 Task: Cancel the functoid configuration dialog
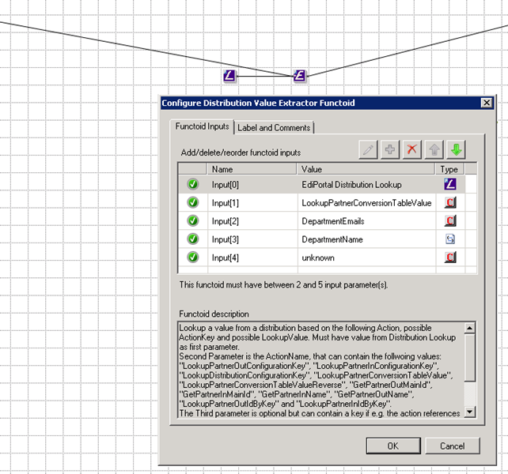click(452, 446)
